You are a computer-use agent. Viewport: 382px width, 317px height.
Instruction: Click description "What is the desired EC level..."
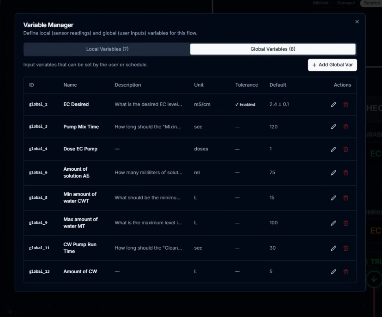click(x=148, y=104)
